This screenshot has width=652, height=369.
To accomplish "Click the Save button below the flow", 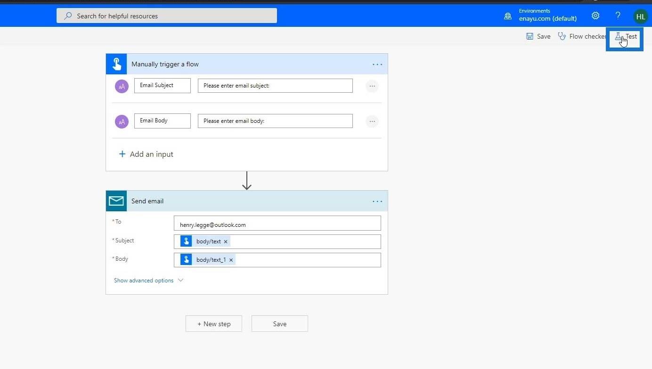I will pos(280,324).
